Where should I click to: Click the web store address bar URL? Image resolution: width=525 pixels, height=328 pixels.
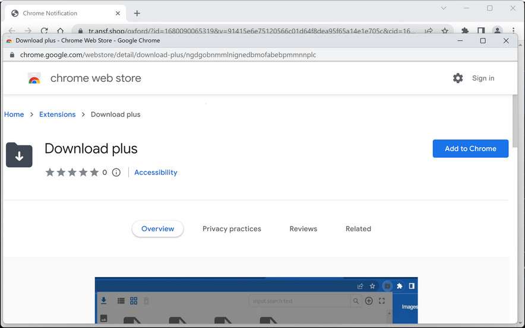(167, 55)
